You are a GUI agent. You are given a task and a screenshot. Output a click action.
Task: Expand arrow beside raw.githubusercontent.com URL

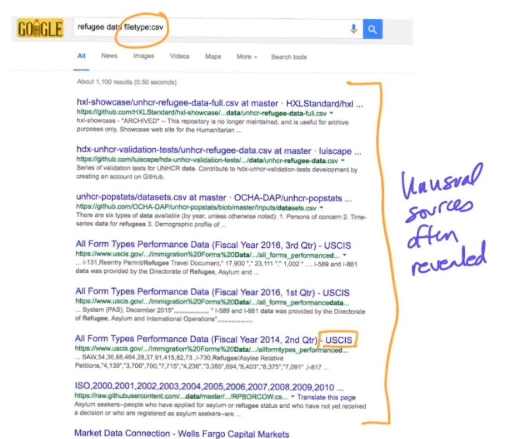click(293, 398)
